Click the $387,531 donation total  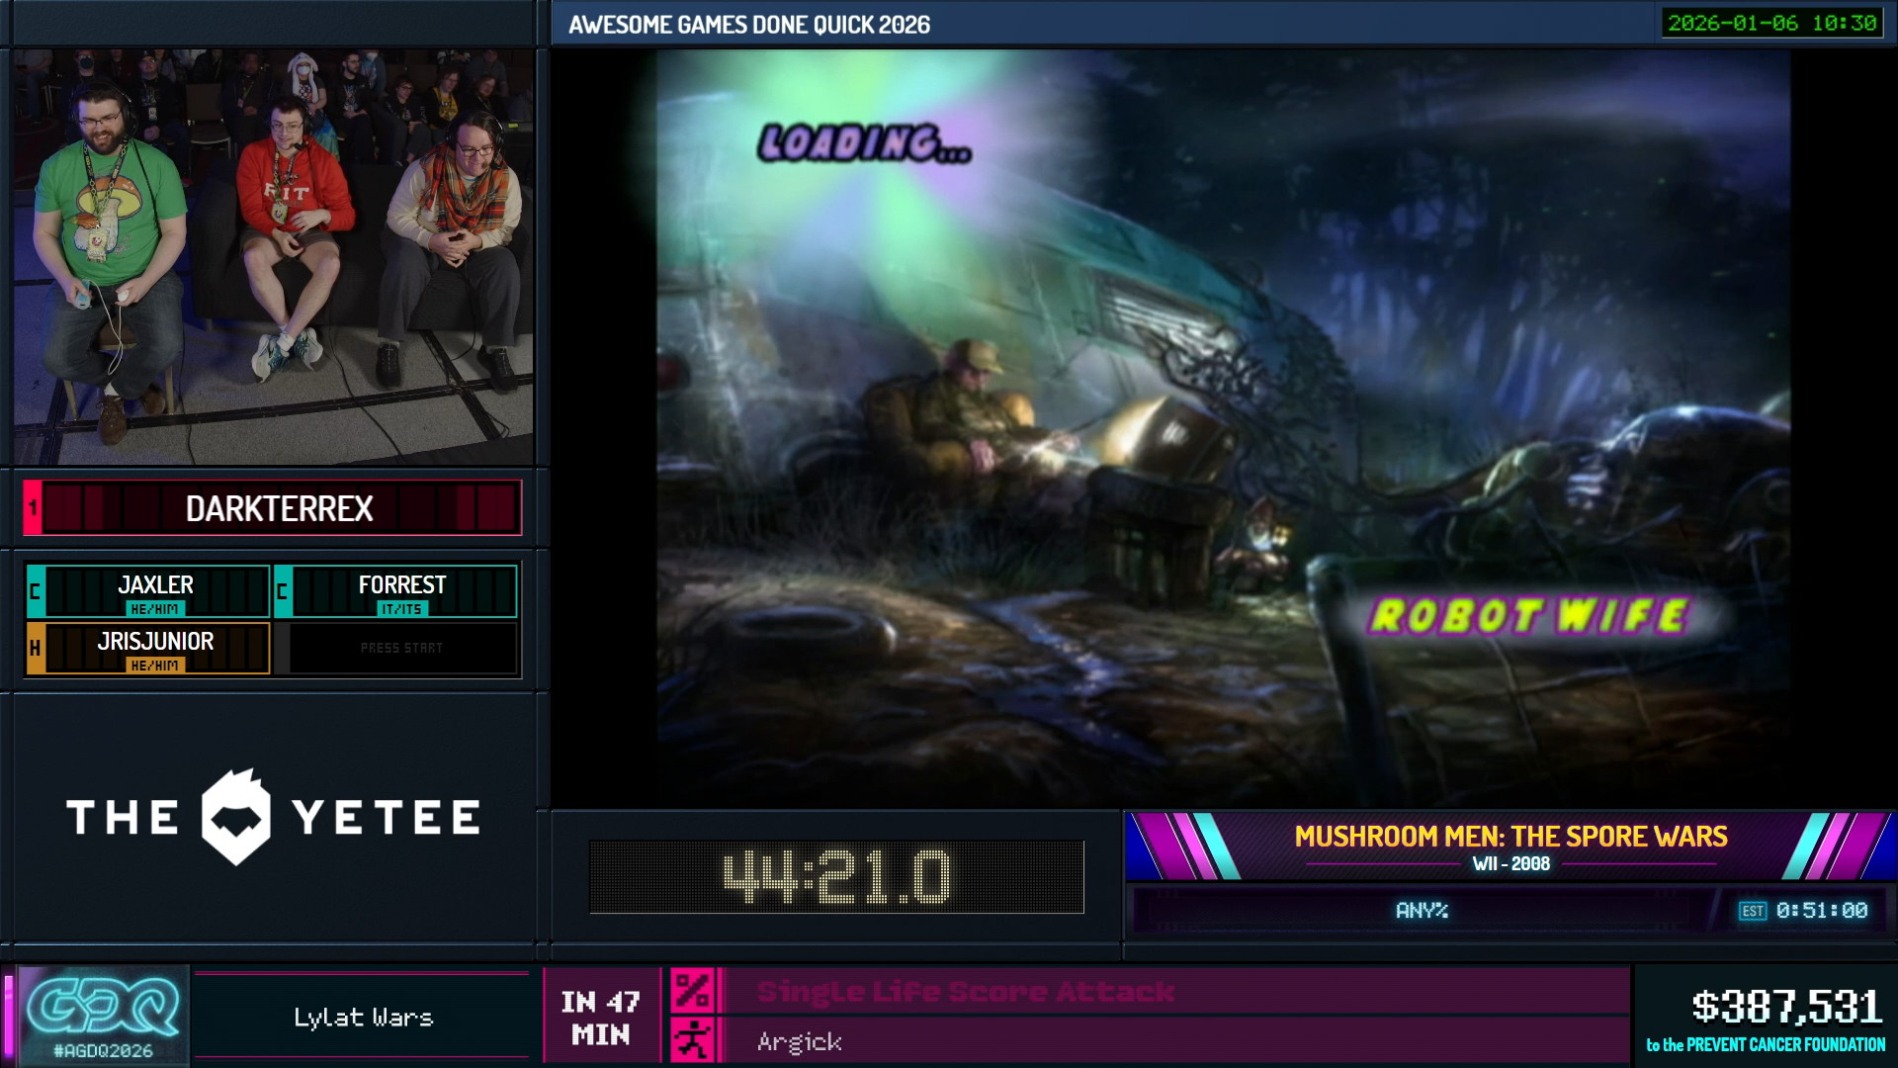tap(1785, 1007)
